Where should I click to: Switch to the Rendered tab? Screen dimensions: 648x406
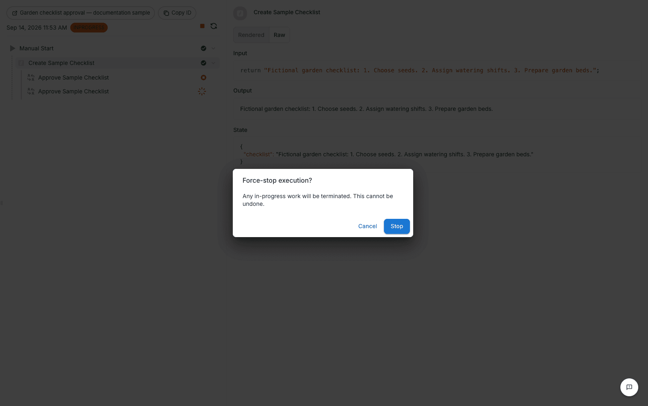coord(251,35)
